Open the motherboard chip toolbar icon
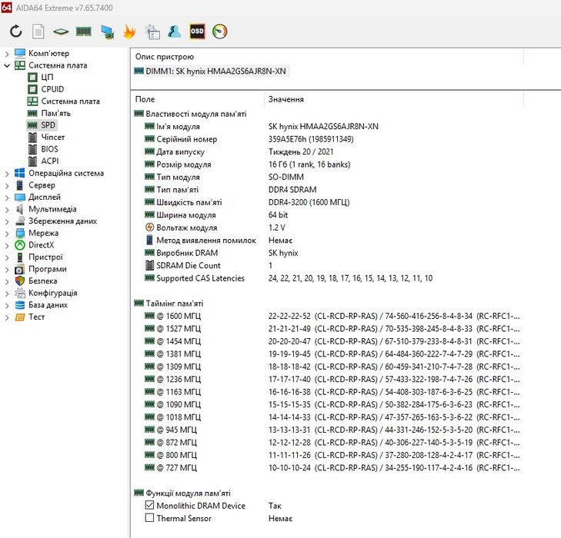The image size is (561, 538). click(61, 32)
